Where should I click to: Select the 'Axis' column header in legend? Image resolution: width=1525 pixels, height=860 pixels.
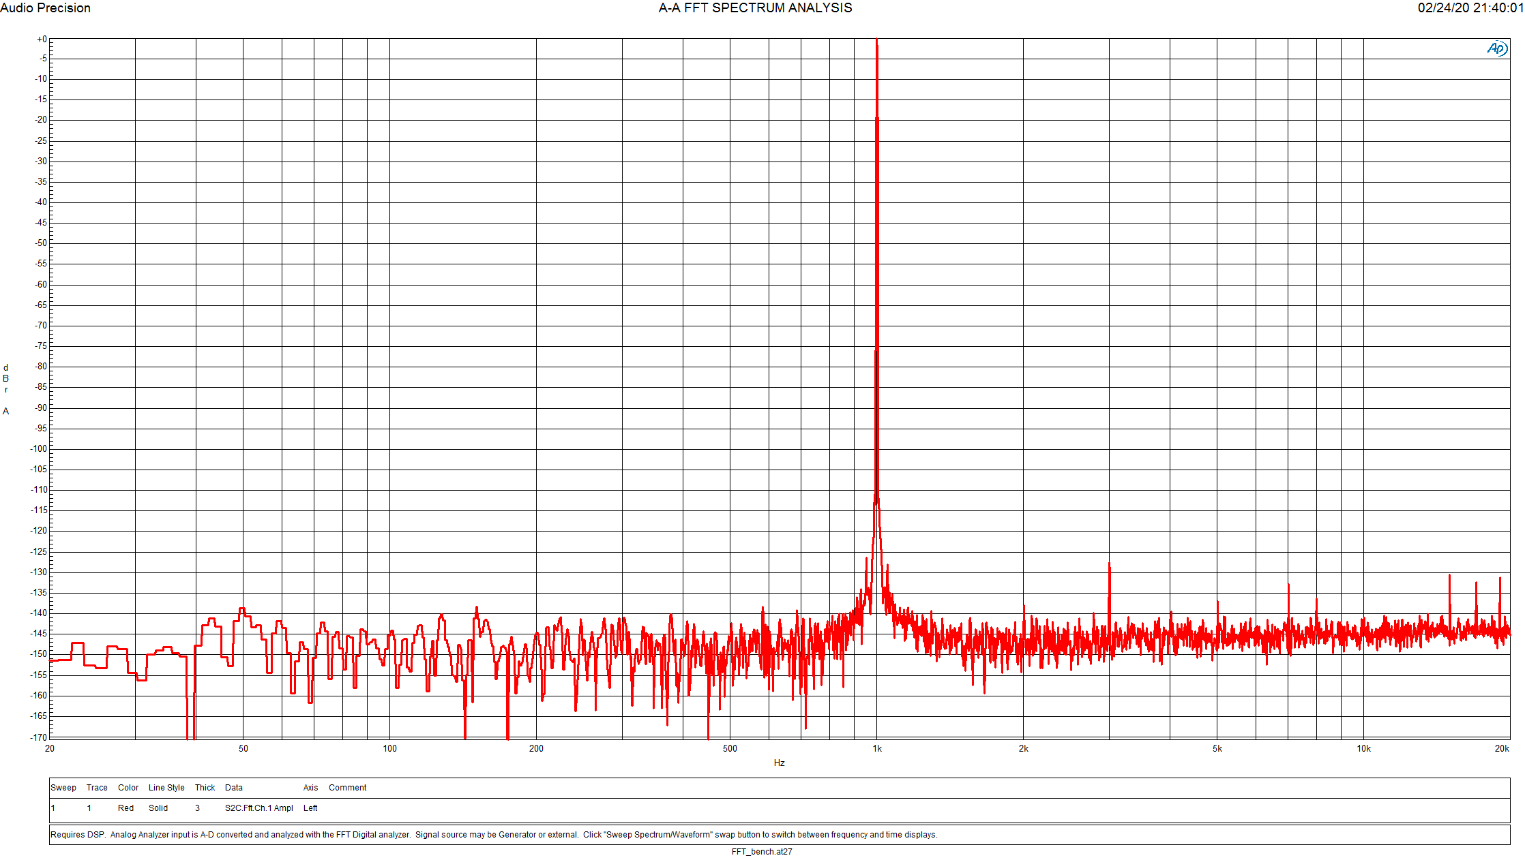(x=310, y=788)
